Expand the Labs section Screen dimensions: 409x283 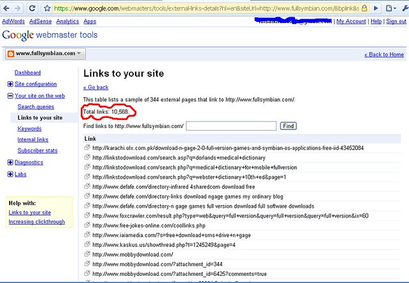10,174
